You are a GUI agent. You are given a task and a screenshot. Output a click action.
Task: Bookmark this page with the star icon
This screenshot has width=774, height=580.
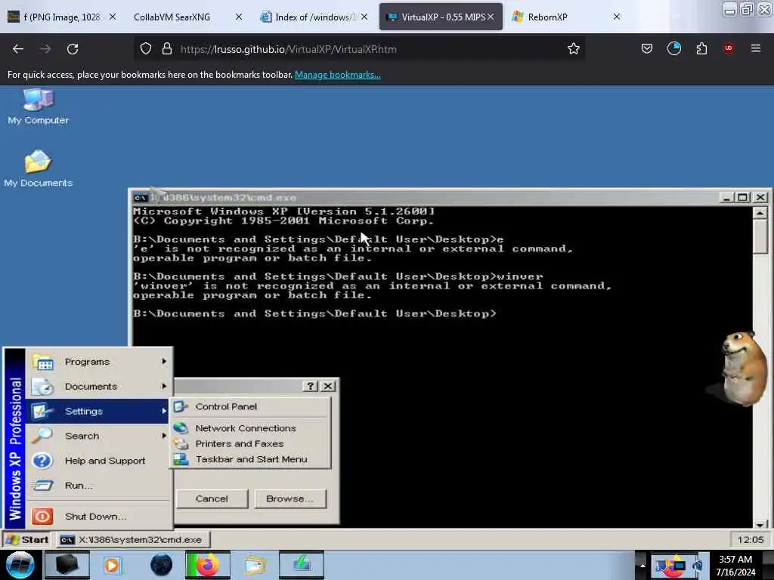coord(573,49)
